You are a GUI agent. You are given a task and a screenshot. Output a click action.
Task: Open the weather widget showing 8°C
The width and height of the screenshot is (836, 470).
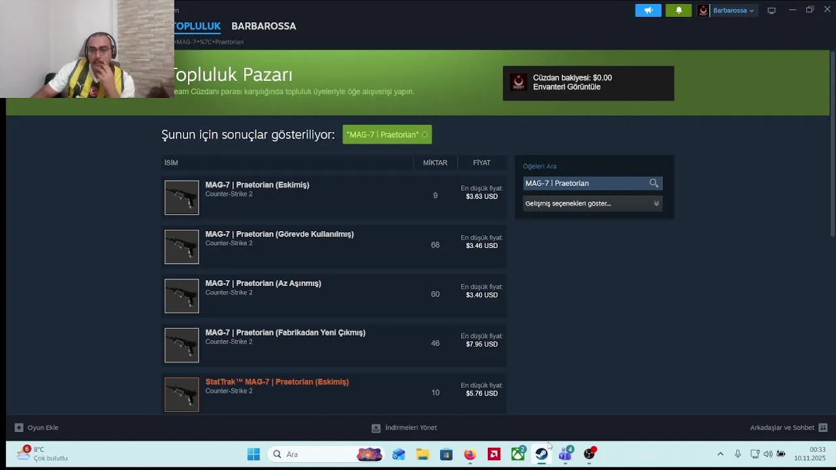pos(42,454)
